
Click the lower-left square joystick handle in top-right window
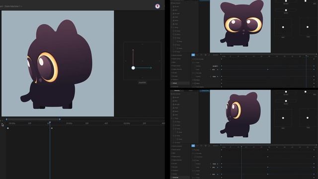pos(283,27)
